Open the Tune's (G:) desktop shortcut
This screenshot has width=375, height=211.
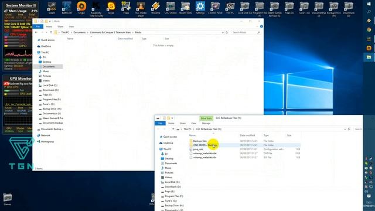(x=304, y=8)
